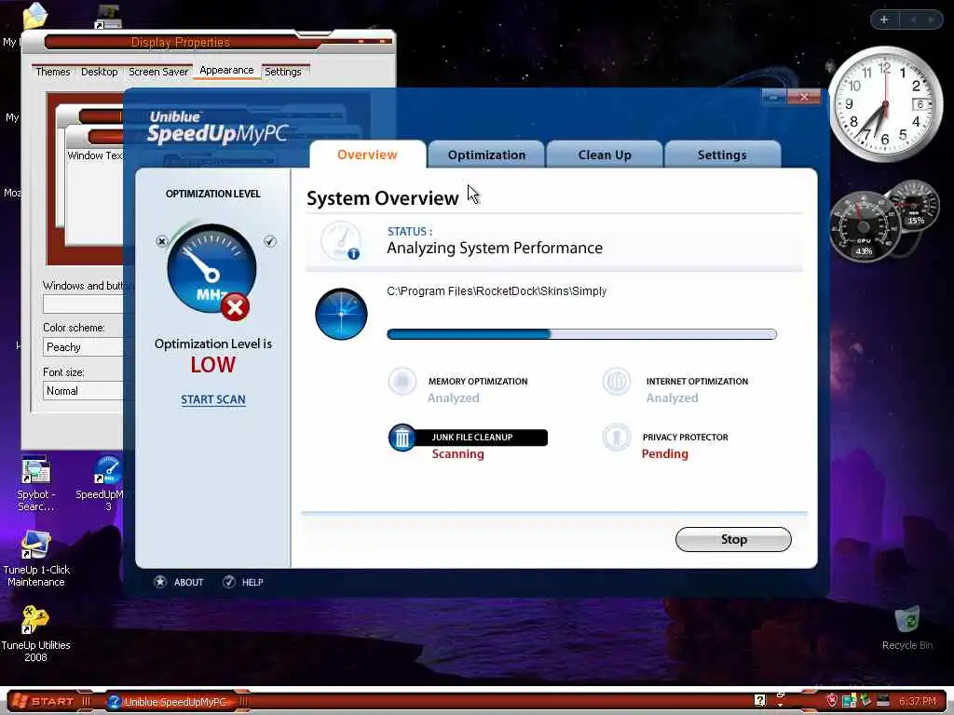Image resolution: width=954 pixels, height=715 pixels.
Task: Click the sidebar add gadget plus button
Action: pyautogui.click(x=884, y=20)
